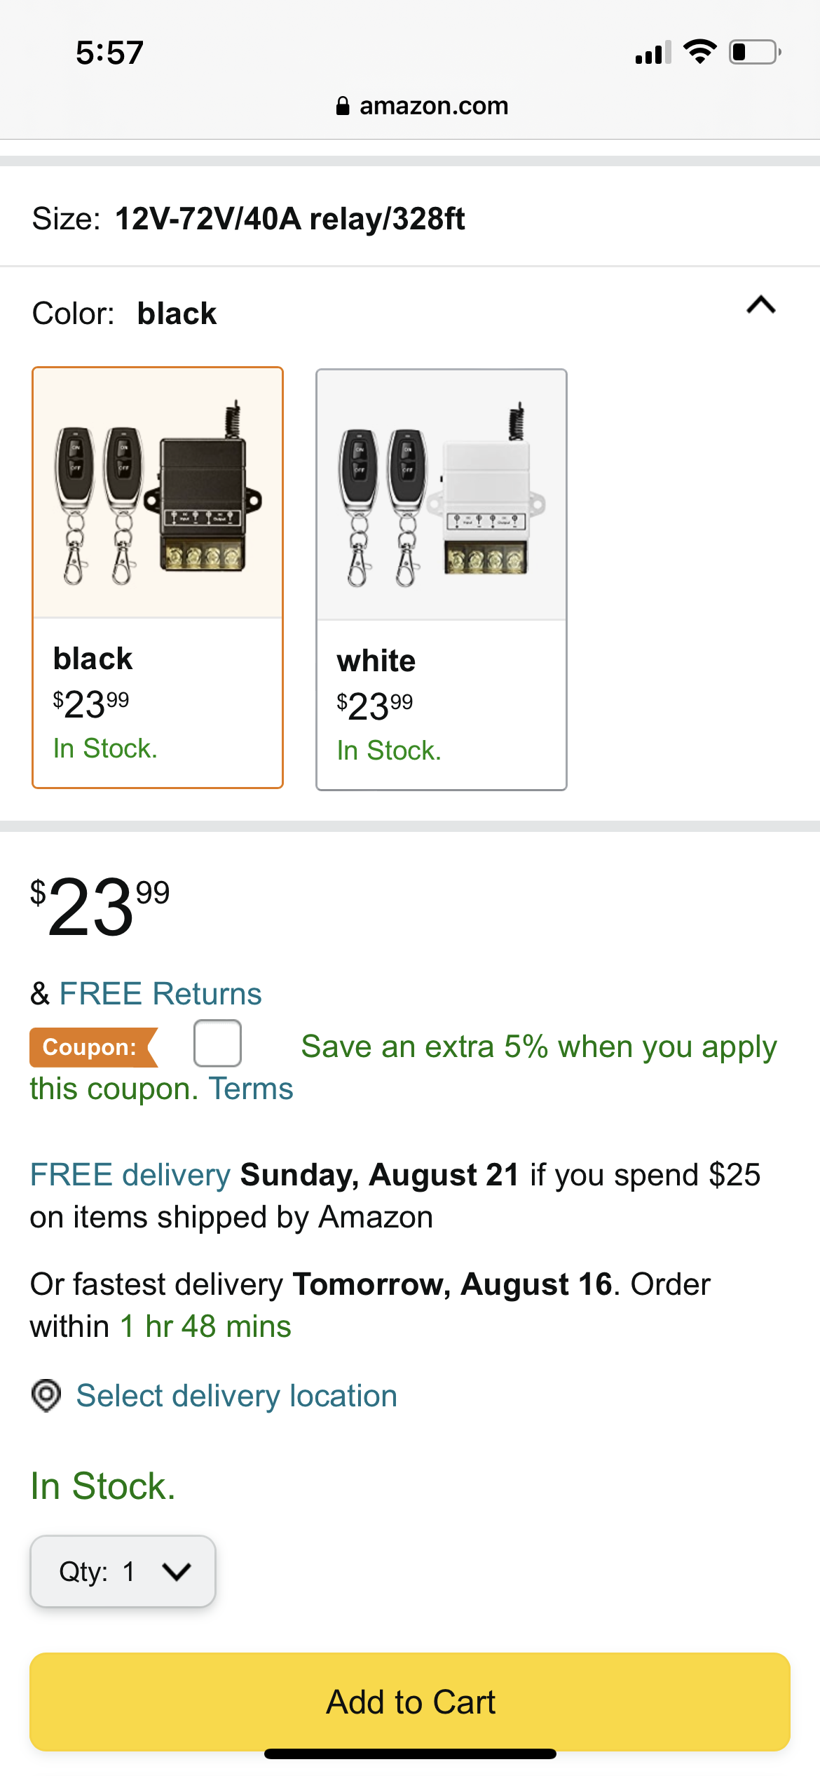Collapse the Color section chevron

tap(761, 306)
